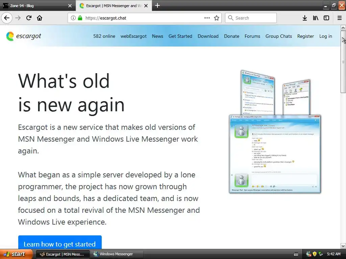Minimize the browser window
Viewport: 346px width, 259px height.
pyautogui.click(x=325, y=6)
